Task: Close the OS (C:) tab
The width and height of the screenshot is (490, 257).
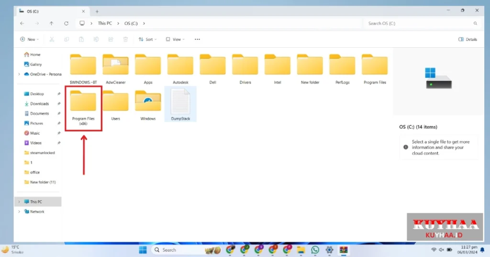Action: (83, 11)
